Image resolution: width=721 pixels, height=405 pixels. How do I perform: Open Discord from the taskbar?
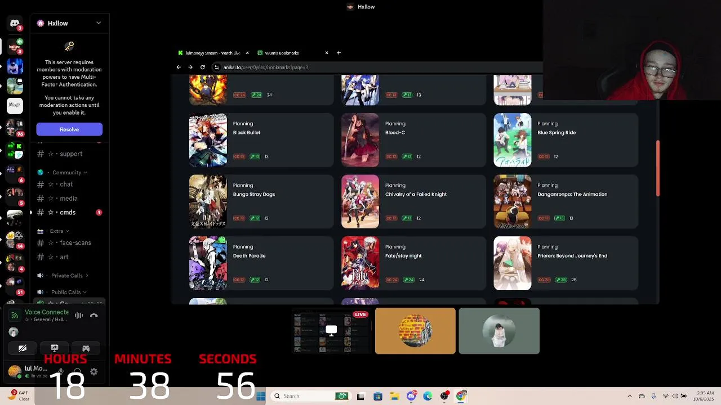pos(411,396)
